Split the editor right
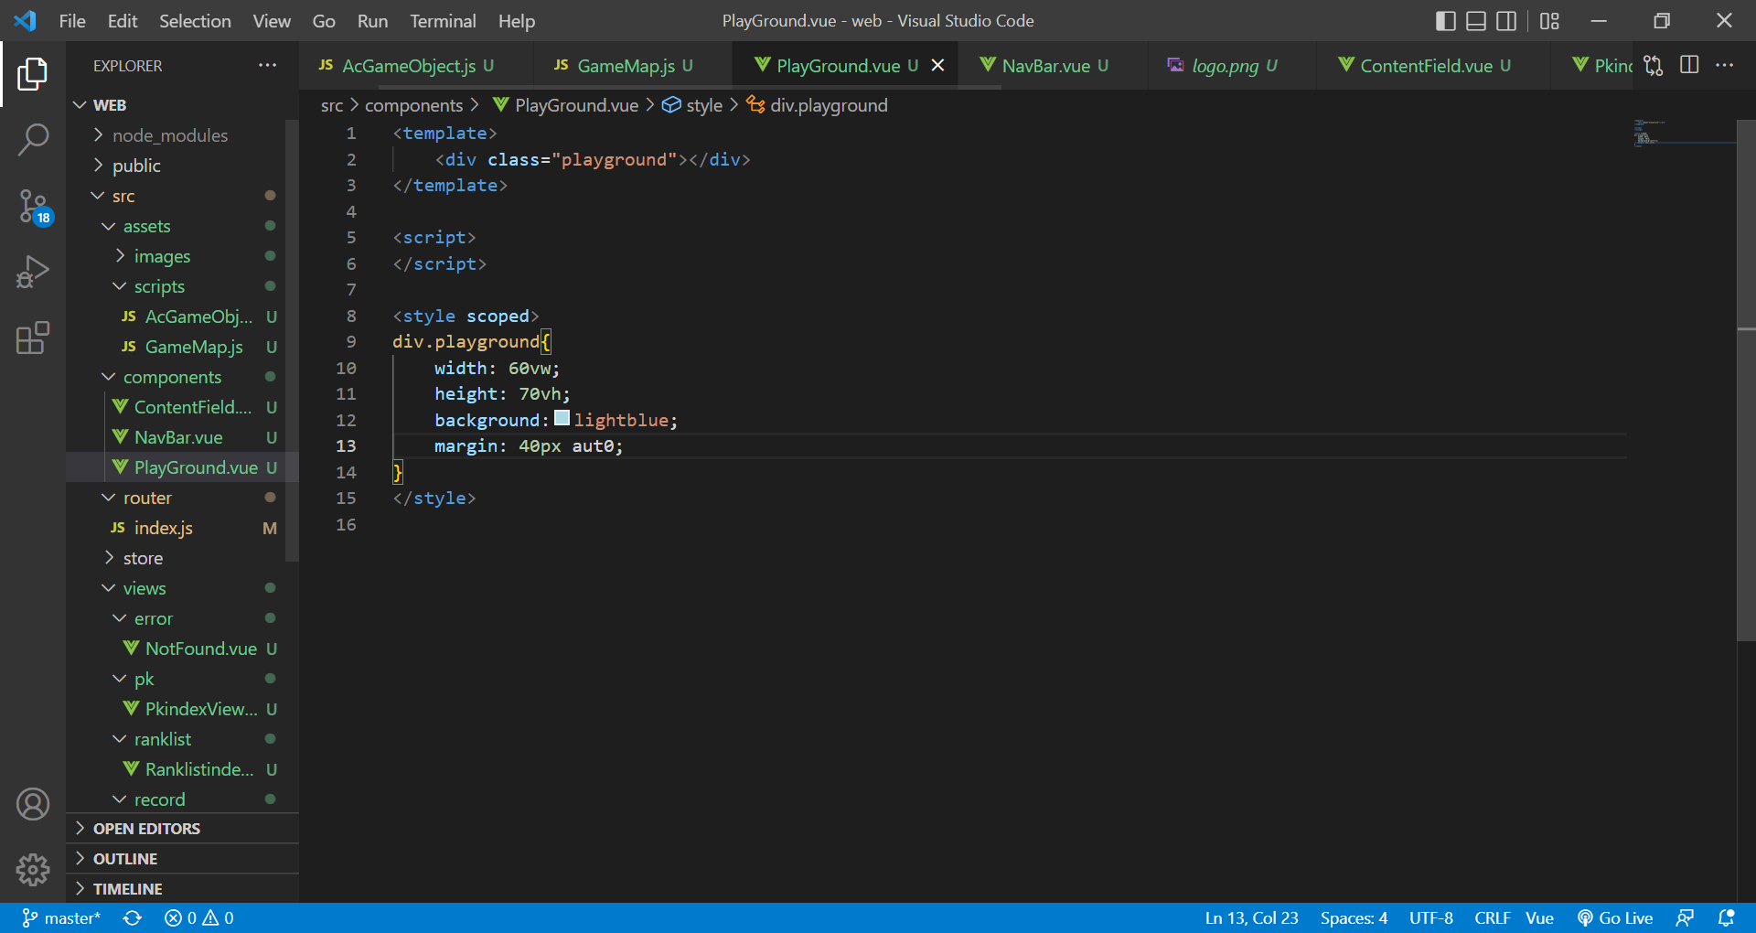The image size is (1756, 933). (1689, 65)
